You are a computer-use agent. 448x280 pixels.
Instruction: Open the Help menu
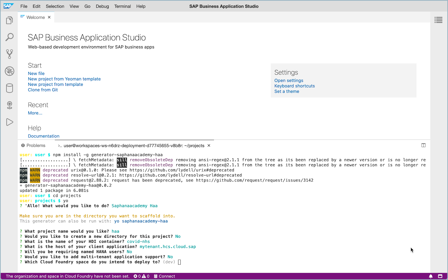[x=141, y=6]
